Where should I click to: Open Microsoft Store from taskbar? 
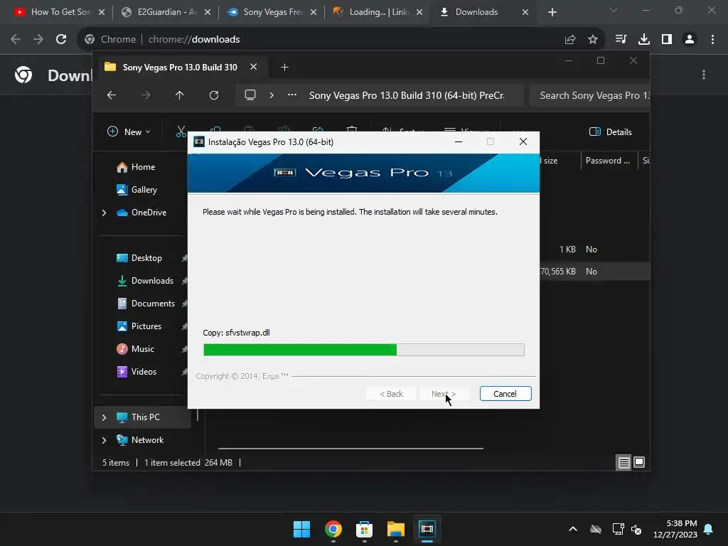[365, 529]
